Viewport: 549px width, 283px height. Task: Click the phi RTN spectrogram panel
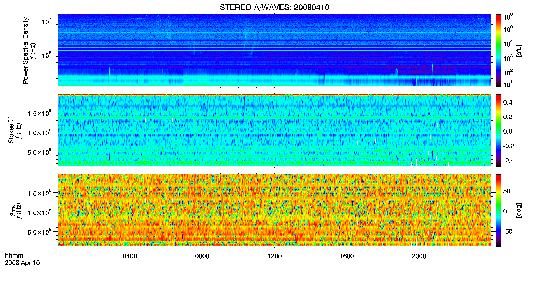click(x=274, y=210)
